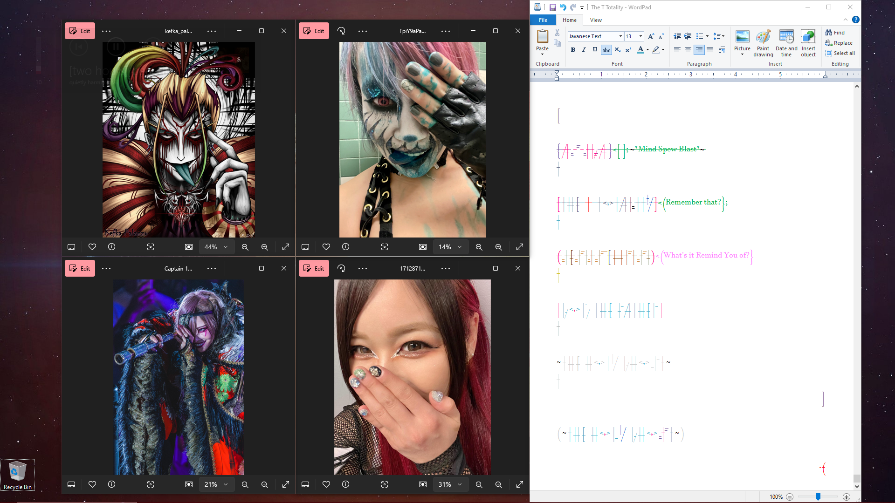Open the font size dropdown

point(640,36)
